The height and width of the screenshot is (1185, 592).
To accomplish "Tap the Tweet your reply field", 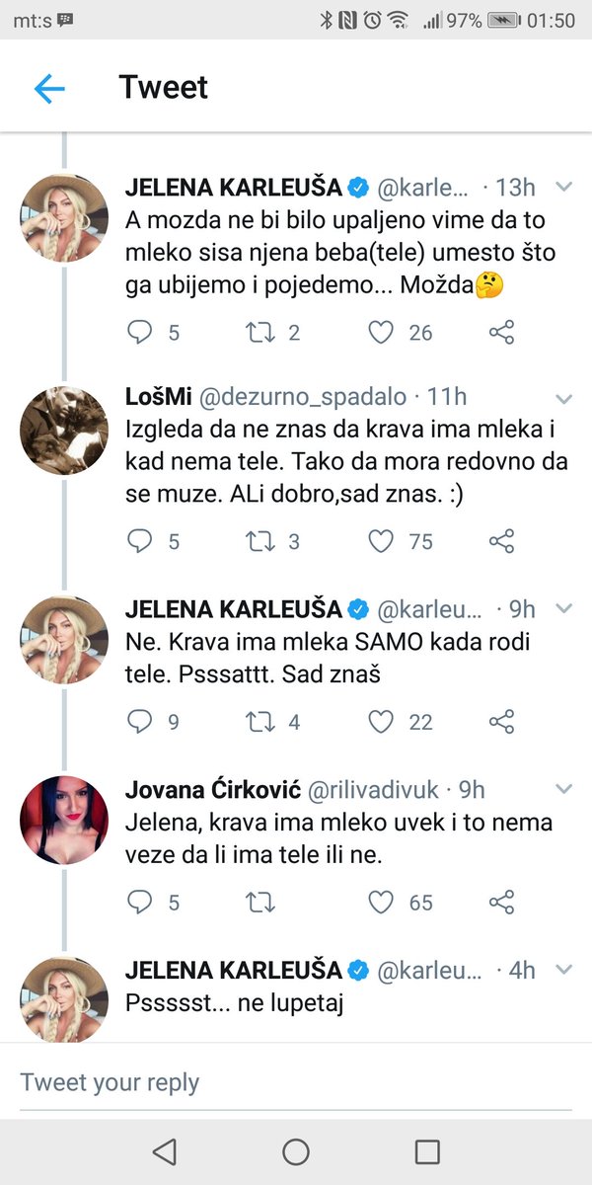I will pyautogui.click(x=296, y=1082).
